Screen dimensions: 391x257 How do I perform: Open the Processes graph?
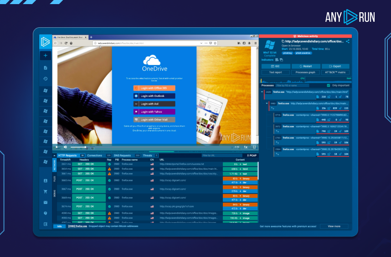(305, 72)
